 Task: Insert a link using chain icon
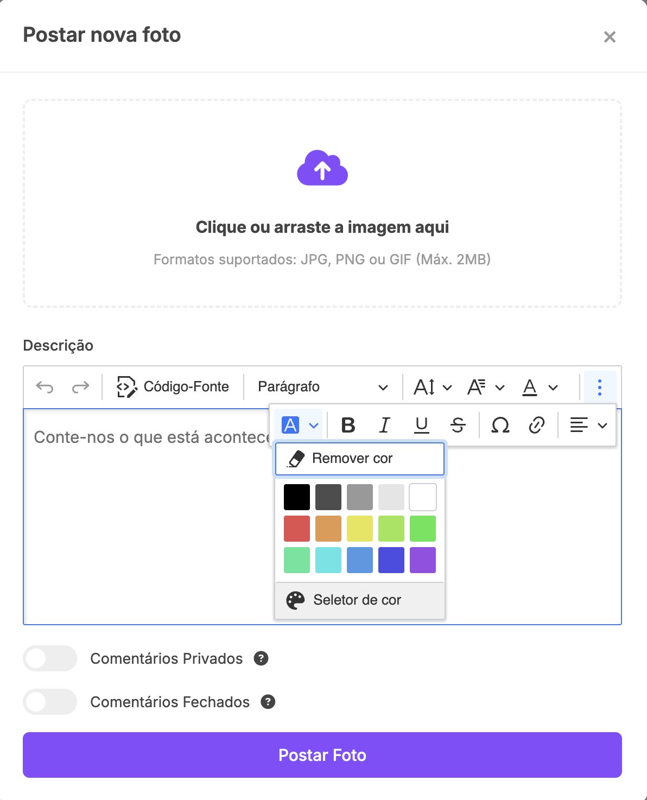(536, 425)
